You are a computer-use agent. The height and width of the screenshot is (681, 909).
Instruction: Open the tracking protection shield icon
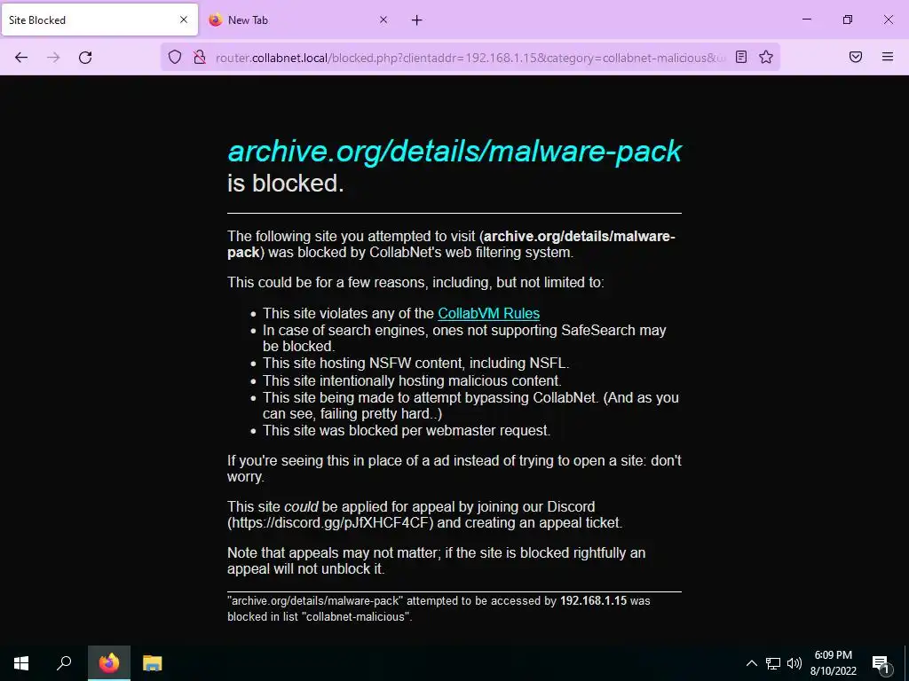(175, 57)
